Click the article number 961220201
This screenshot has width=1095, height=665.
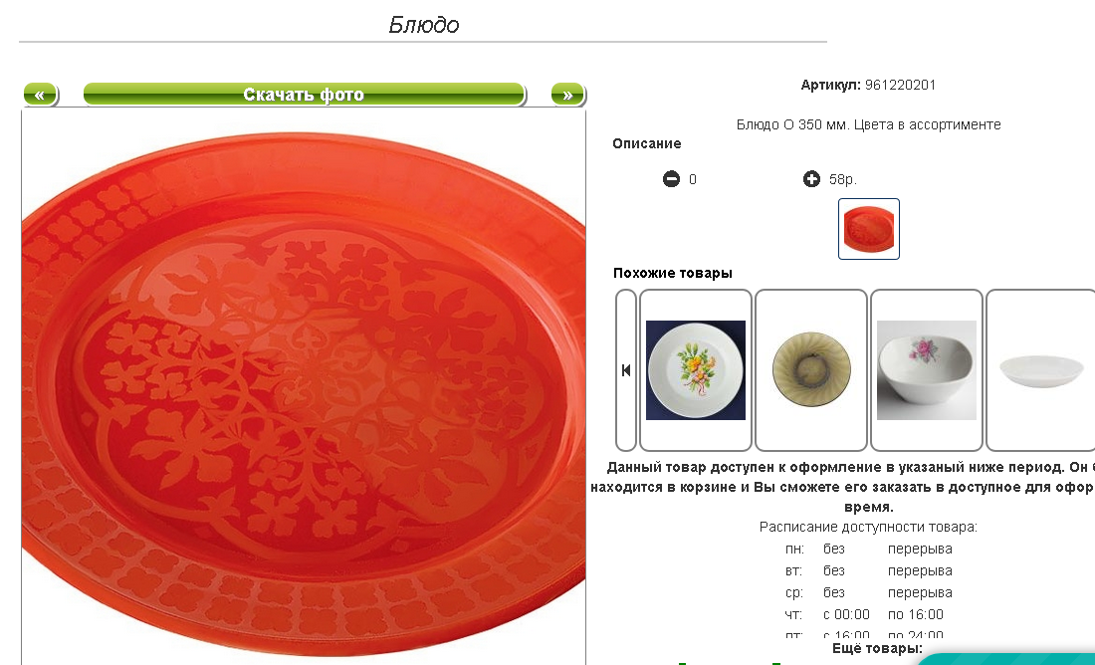900,86
